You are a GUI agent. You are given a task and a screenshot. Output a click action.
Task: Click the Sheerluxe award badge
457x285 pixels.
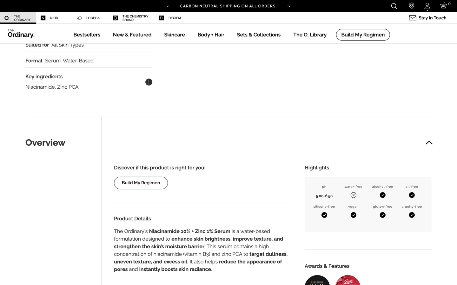pos(317,280)
